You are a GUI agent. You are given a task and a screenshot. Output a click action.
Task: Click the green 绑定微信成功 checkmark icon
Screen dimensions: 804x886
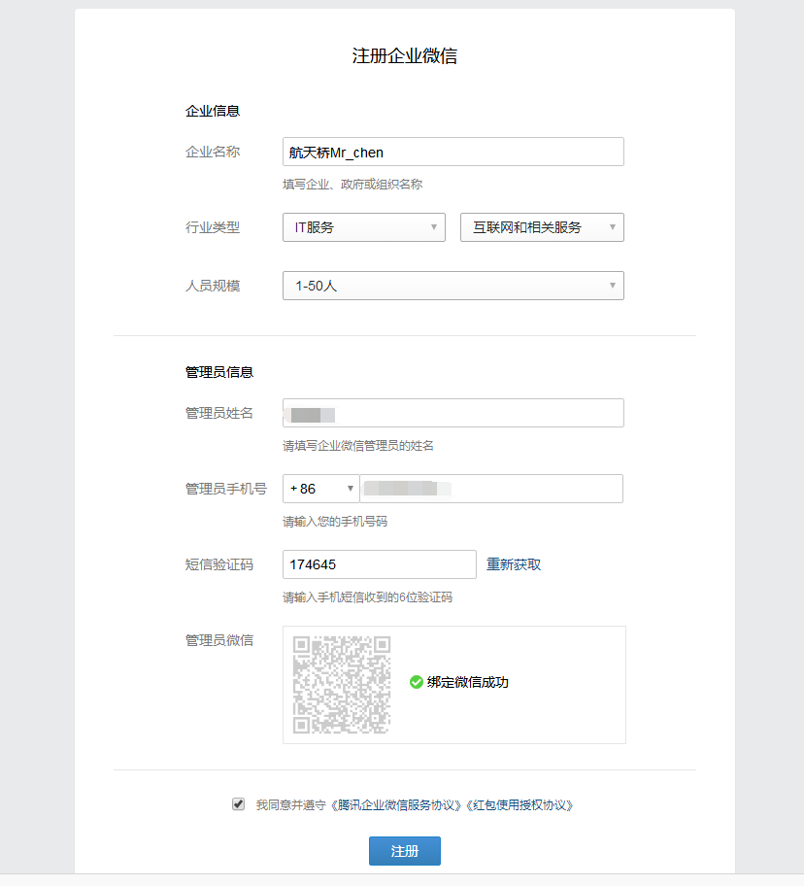[417, 683]
